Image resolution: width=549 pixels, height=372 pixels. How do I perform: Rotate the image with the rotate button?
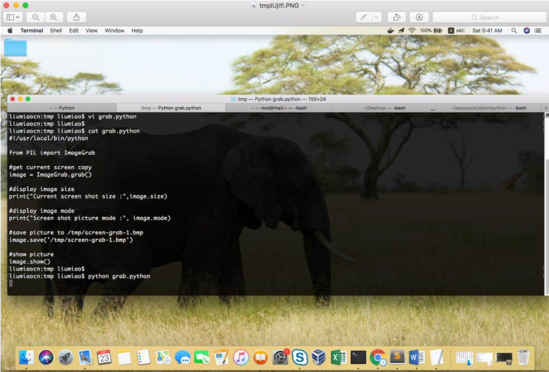pyautogui.click(x=396, y=17)
